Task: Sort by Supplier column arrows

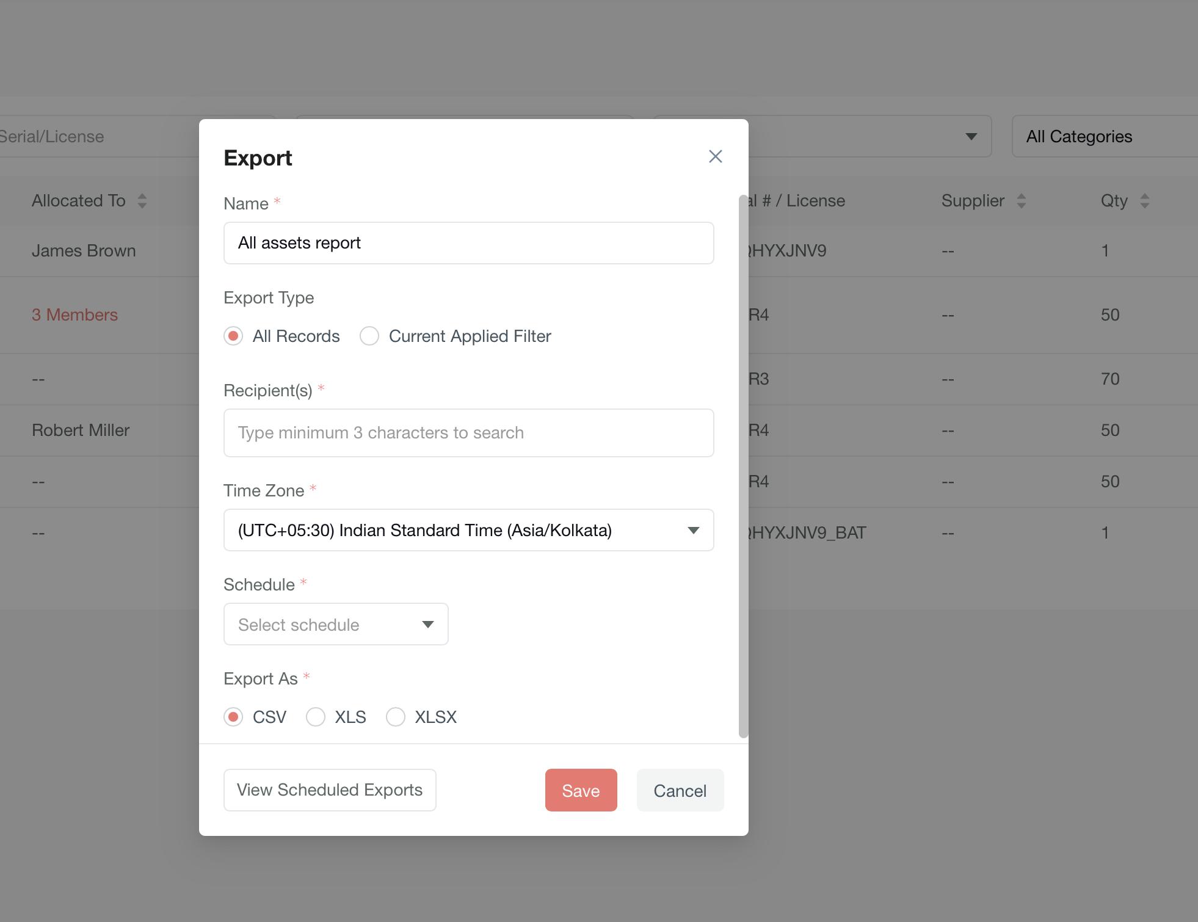Action: tap(1021, 201)
